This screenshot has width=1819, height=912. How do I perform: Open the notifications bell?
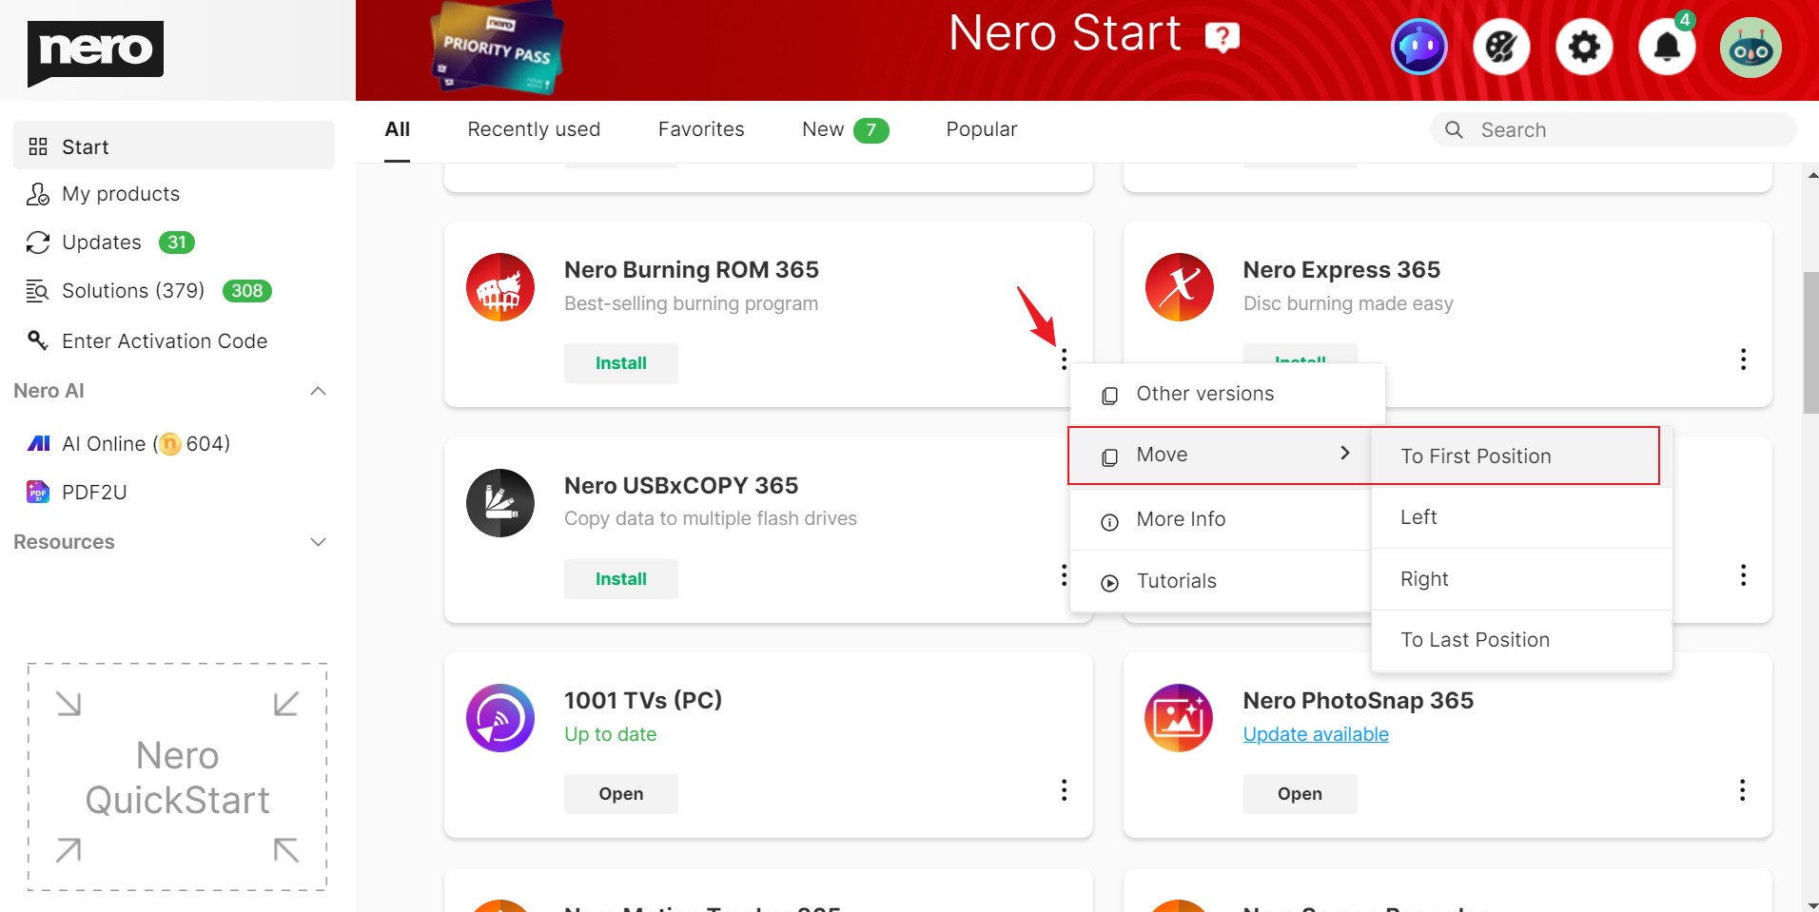(x=1667, y=46)
